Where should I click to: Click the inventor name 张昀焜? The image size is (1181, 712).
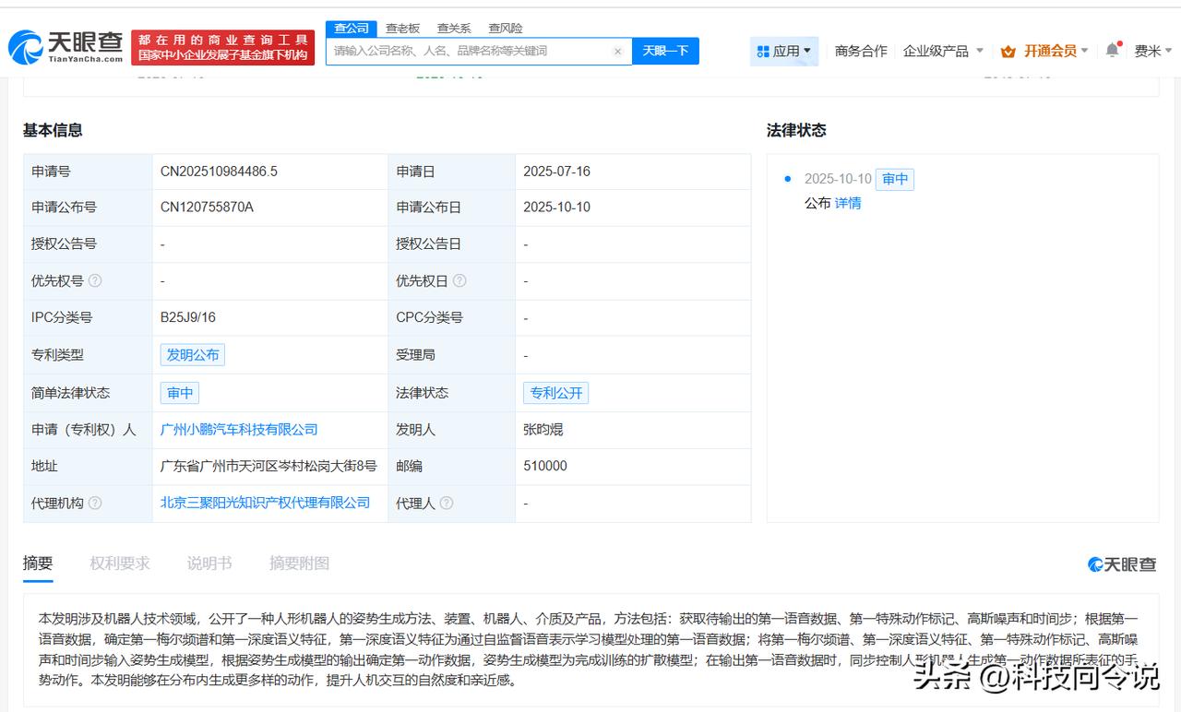(543, 429)
